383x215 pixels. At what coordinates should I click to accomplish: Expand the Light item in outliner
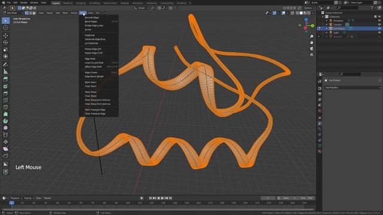pos(327,32)
